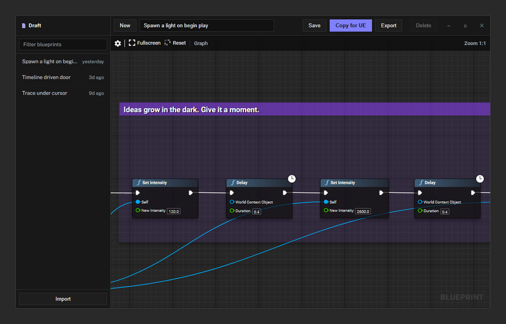Select first Set Intensity node header

click(x=165, y=183)
